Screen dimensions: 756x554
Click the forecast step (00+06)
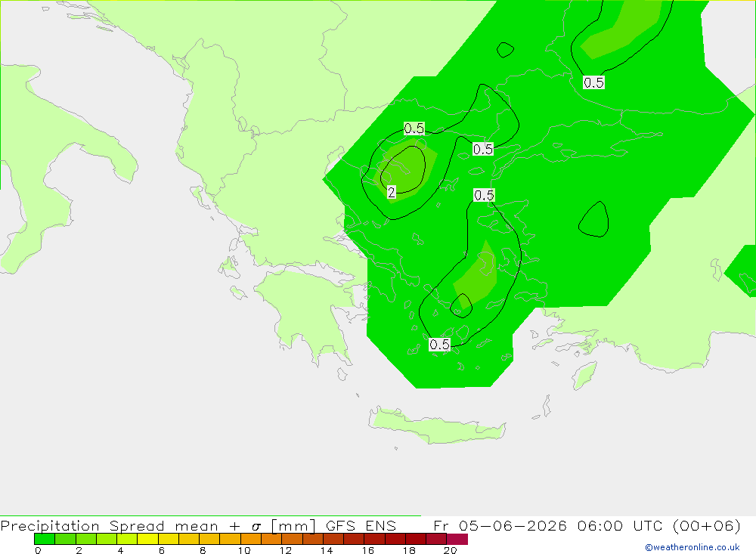706,525
